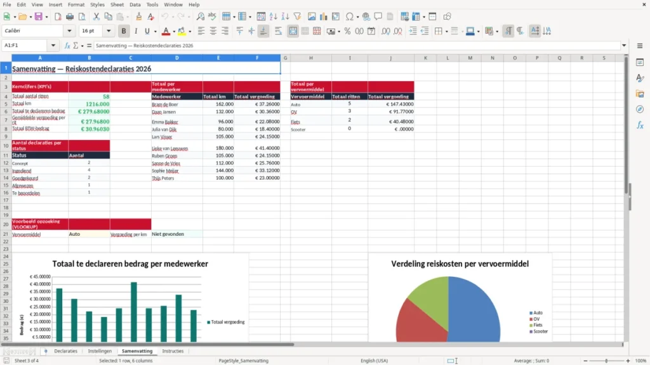This screenshot has height=365, width=650.
Task: Click the Insert Pivot Table icon
Action: click(x=335, y=16)
